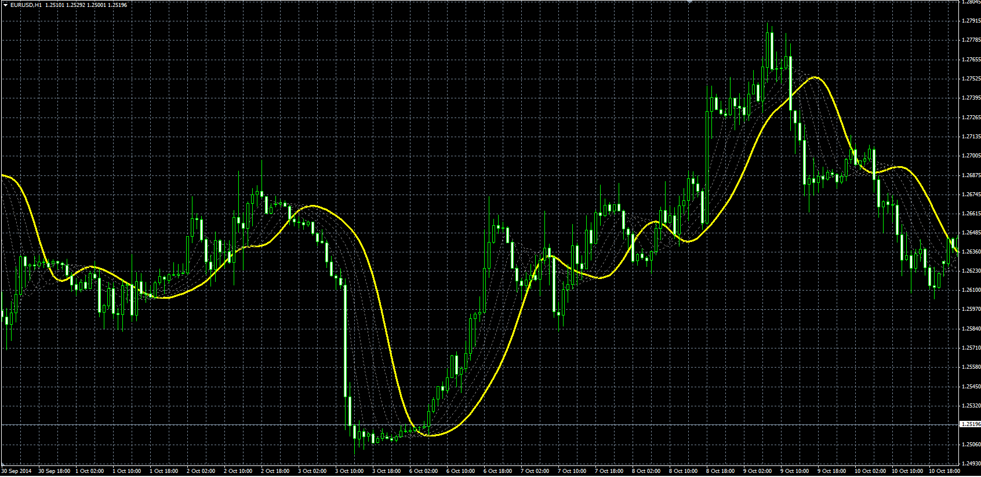Open the chart dropdown triangle beside EURUSD,H1
The width and height of the screenshot is (981, 477).
(x=5, y=5)
